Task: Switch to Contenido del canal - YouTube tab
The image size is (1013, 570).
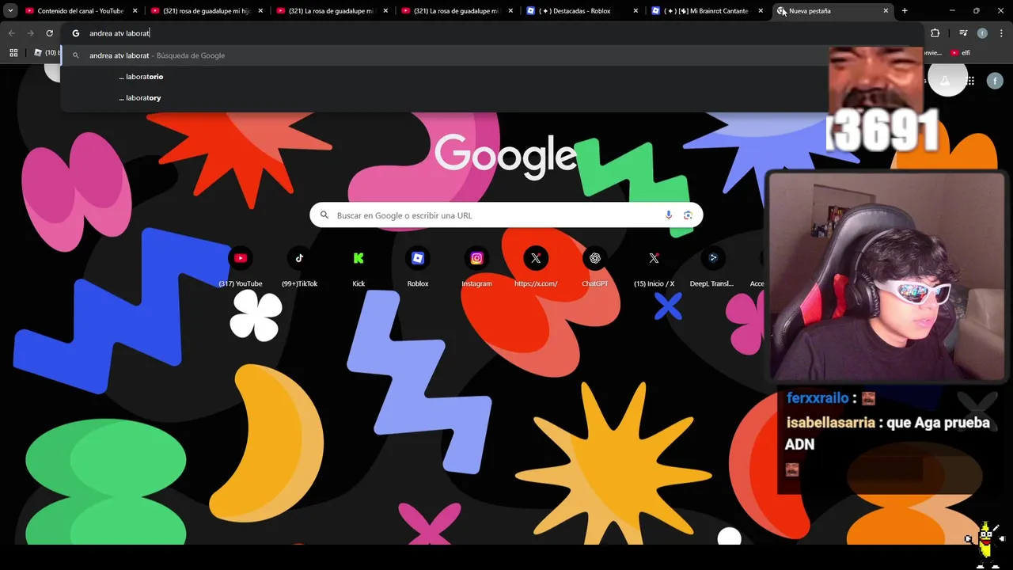Action: (81, 11)
